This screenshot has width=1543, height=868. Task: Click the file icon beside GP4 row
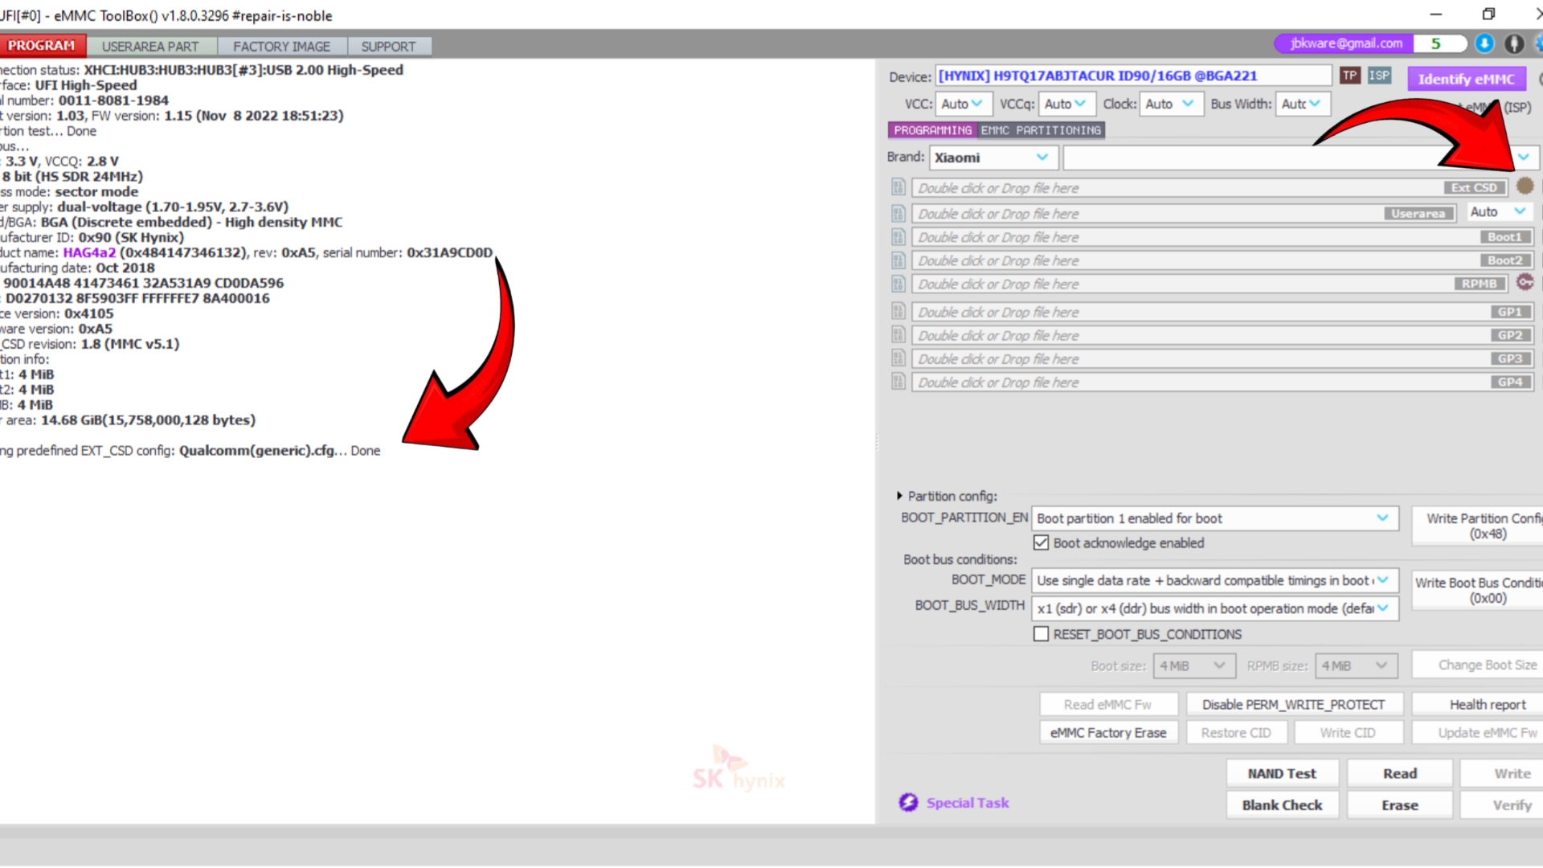[x=898, y=382]
